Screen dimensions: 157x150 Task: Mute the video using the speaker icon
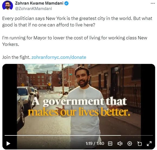coord(120,144)
